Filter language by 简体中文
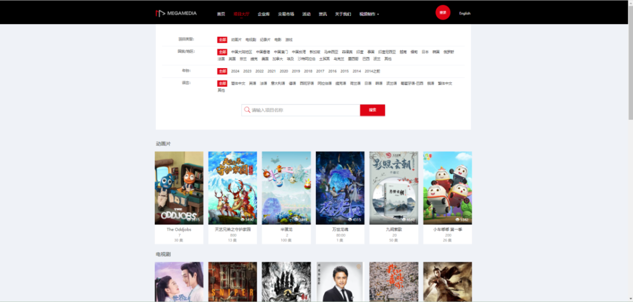 (x=238, y=83)
